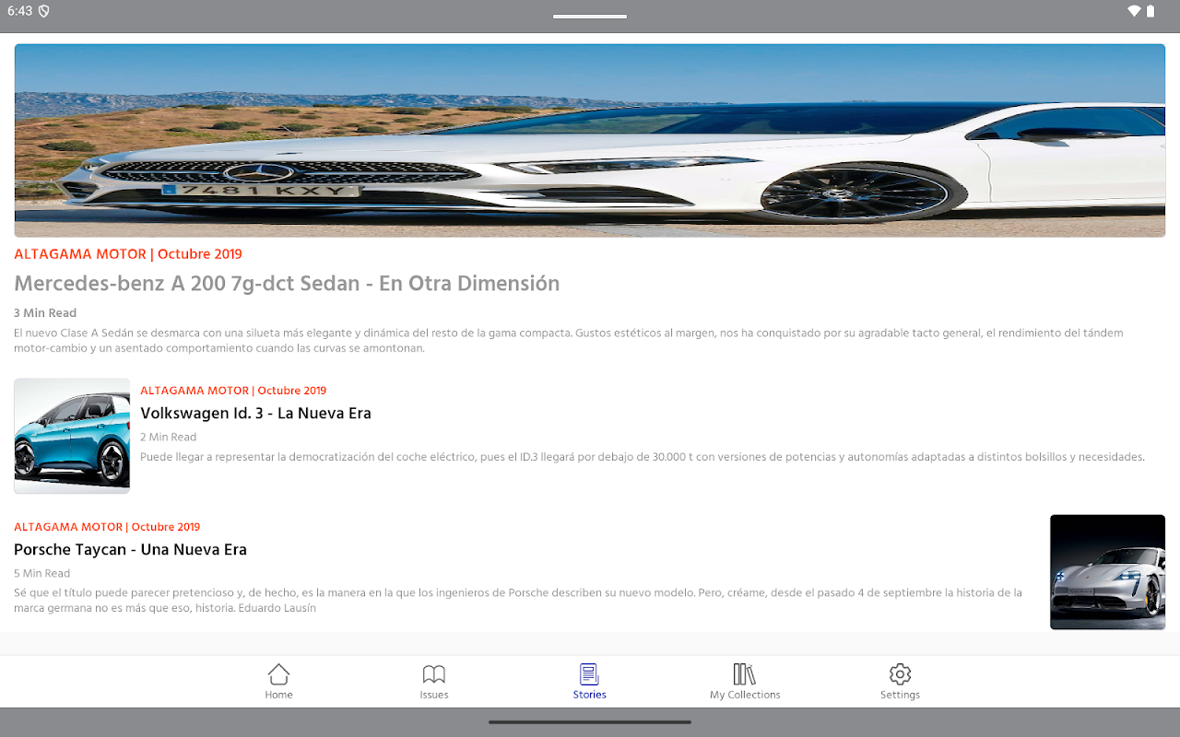The height and width of the screenshot is (737, 1180).
Task: Tap the battery status icon
Action: pos(1150,11)
